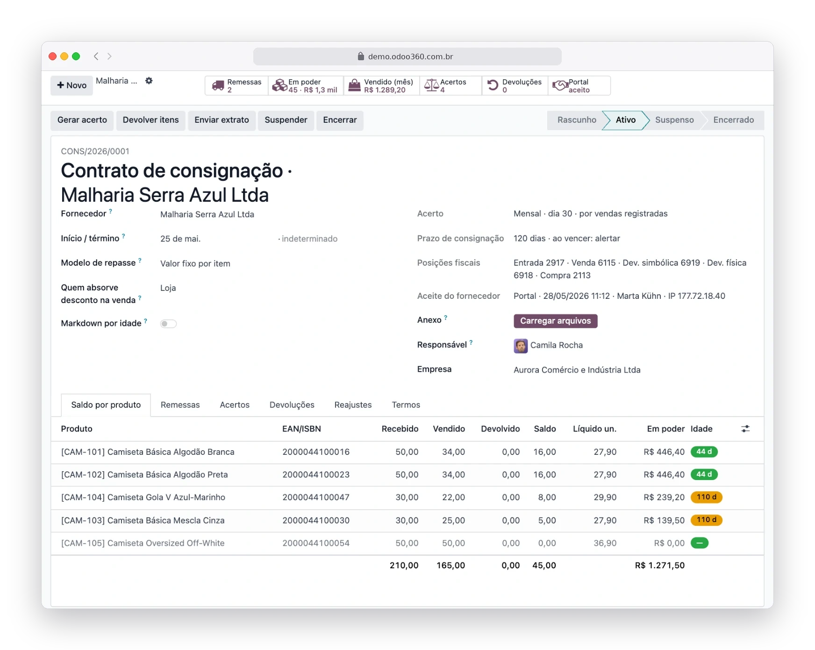Open Em poder boxes stat button
Screen dimensions: 815x650
coord(306,86)
